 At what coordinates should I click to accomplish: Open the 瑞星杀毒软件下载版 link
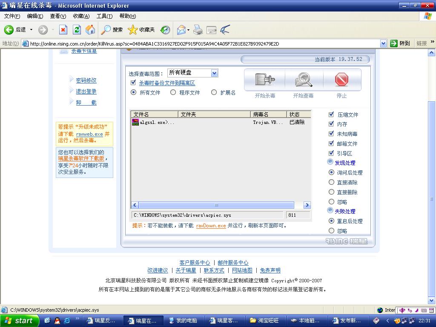[x=81, y=158]
